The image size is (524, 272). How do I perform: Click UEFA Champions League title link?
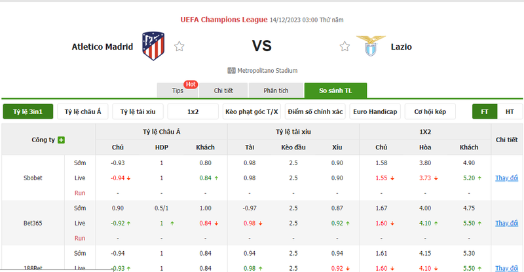pyautogui.click(x=224, y=20)
